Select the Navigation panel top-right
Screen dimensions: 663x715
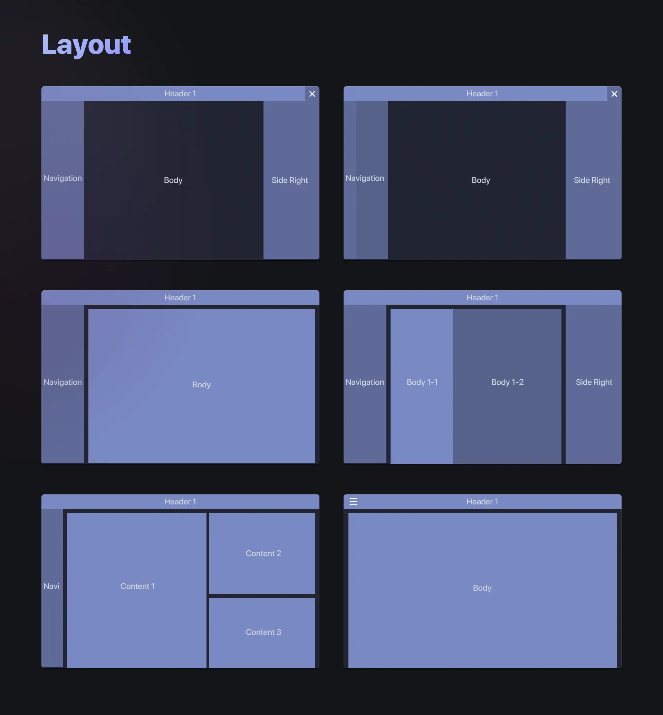pyautogui.click(x=365, y=180)
